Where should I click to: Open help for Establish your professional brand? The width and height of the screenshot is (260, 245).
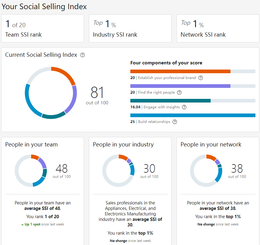pos(200,78)
